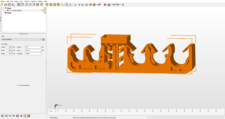Activate the green arrow selection mode
Screen dimensions: 225x119
pos(67,4)
